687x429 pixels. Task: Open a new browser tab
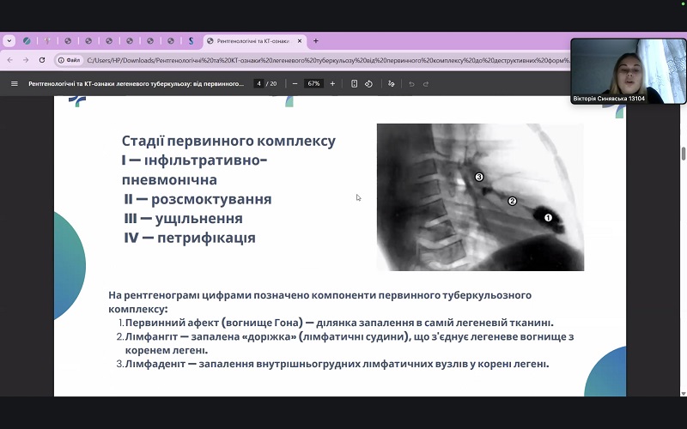pyautogui.click(x=316, y=40)
